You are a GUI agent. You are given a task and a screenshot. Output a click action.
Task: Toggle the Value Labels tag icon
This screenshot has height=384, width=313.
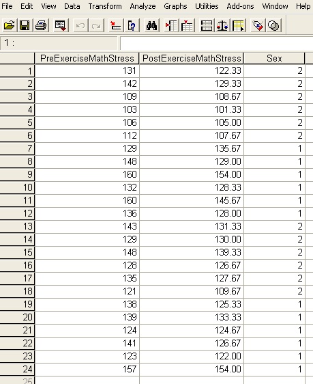(x=258, y=25)
